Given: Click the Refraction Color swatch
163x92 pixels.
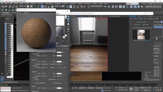Looking at the screenshot, I should [x=59, y=74].
